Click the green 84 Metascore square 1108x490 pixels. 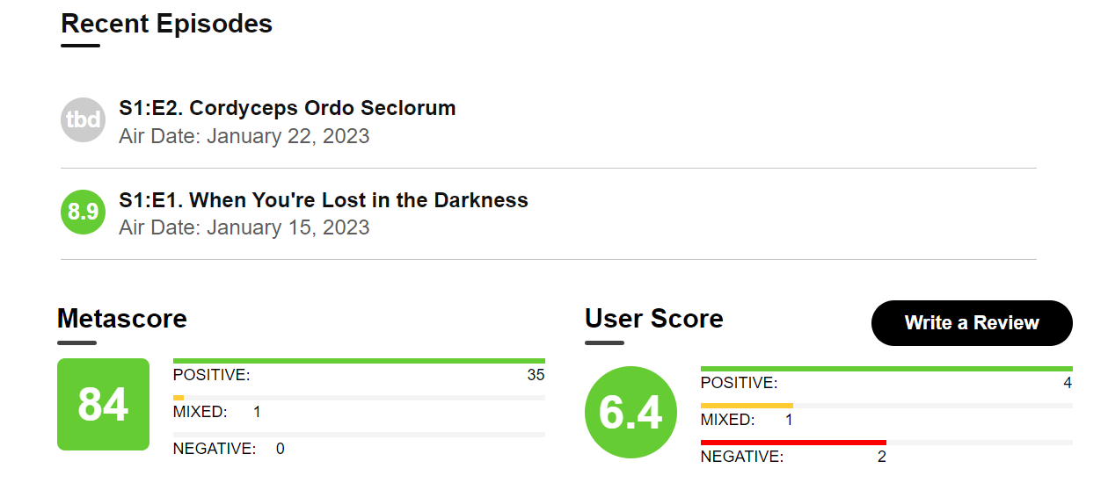tap(103, 404)
